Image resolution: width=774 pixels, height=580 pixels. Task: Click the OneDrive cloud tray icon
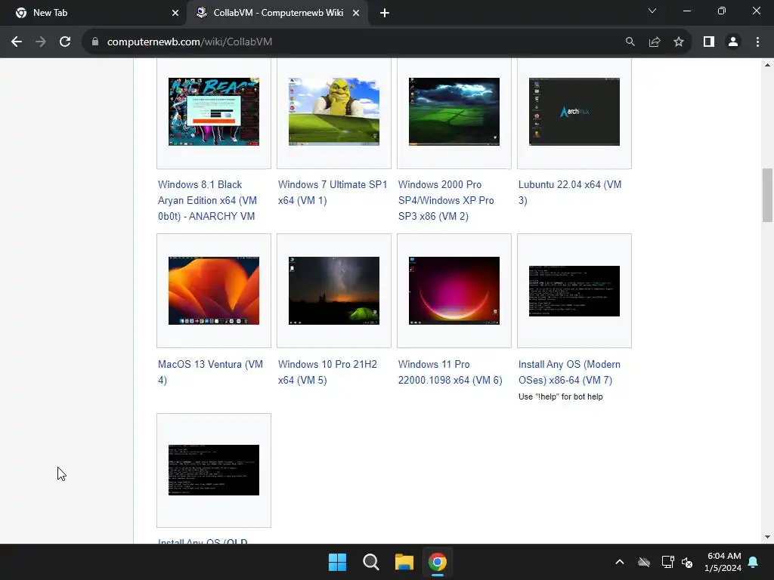[x=644, y=562]
